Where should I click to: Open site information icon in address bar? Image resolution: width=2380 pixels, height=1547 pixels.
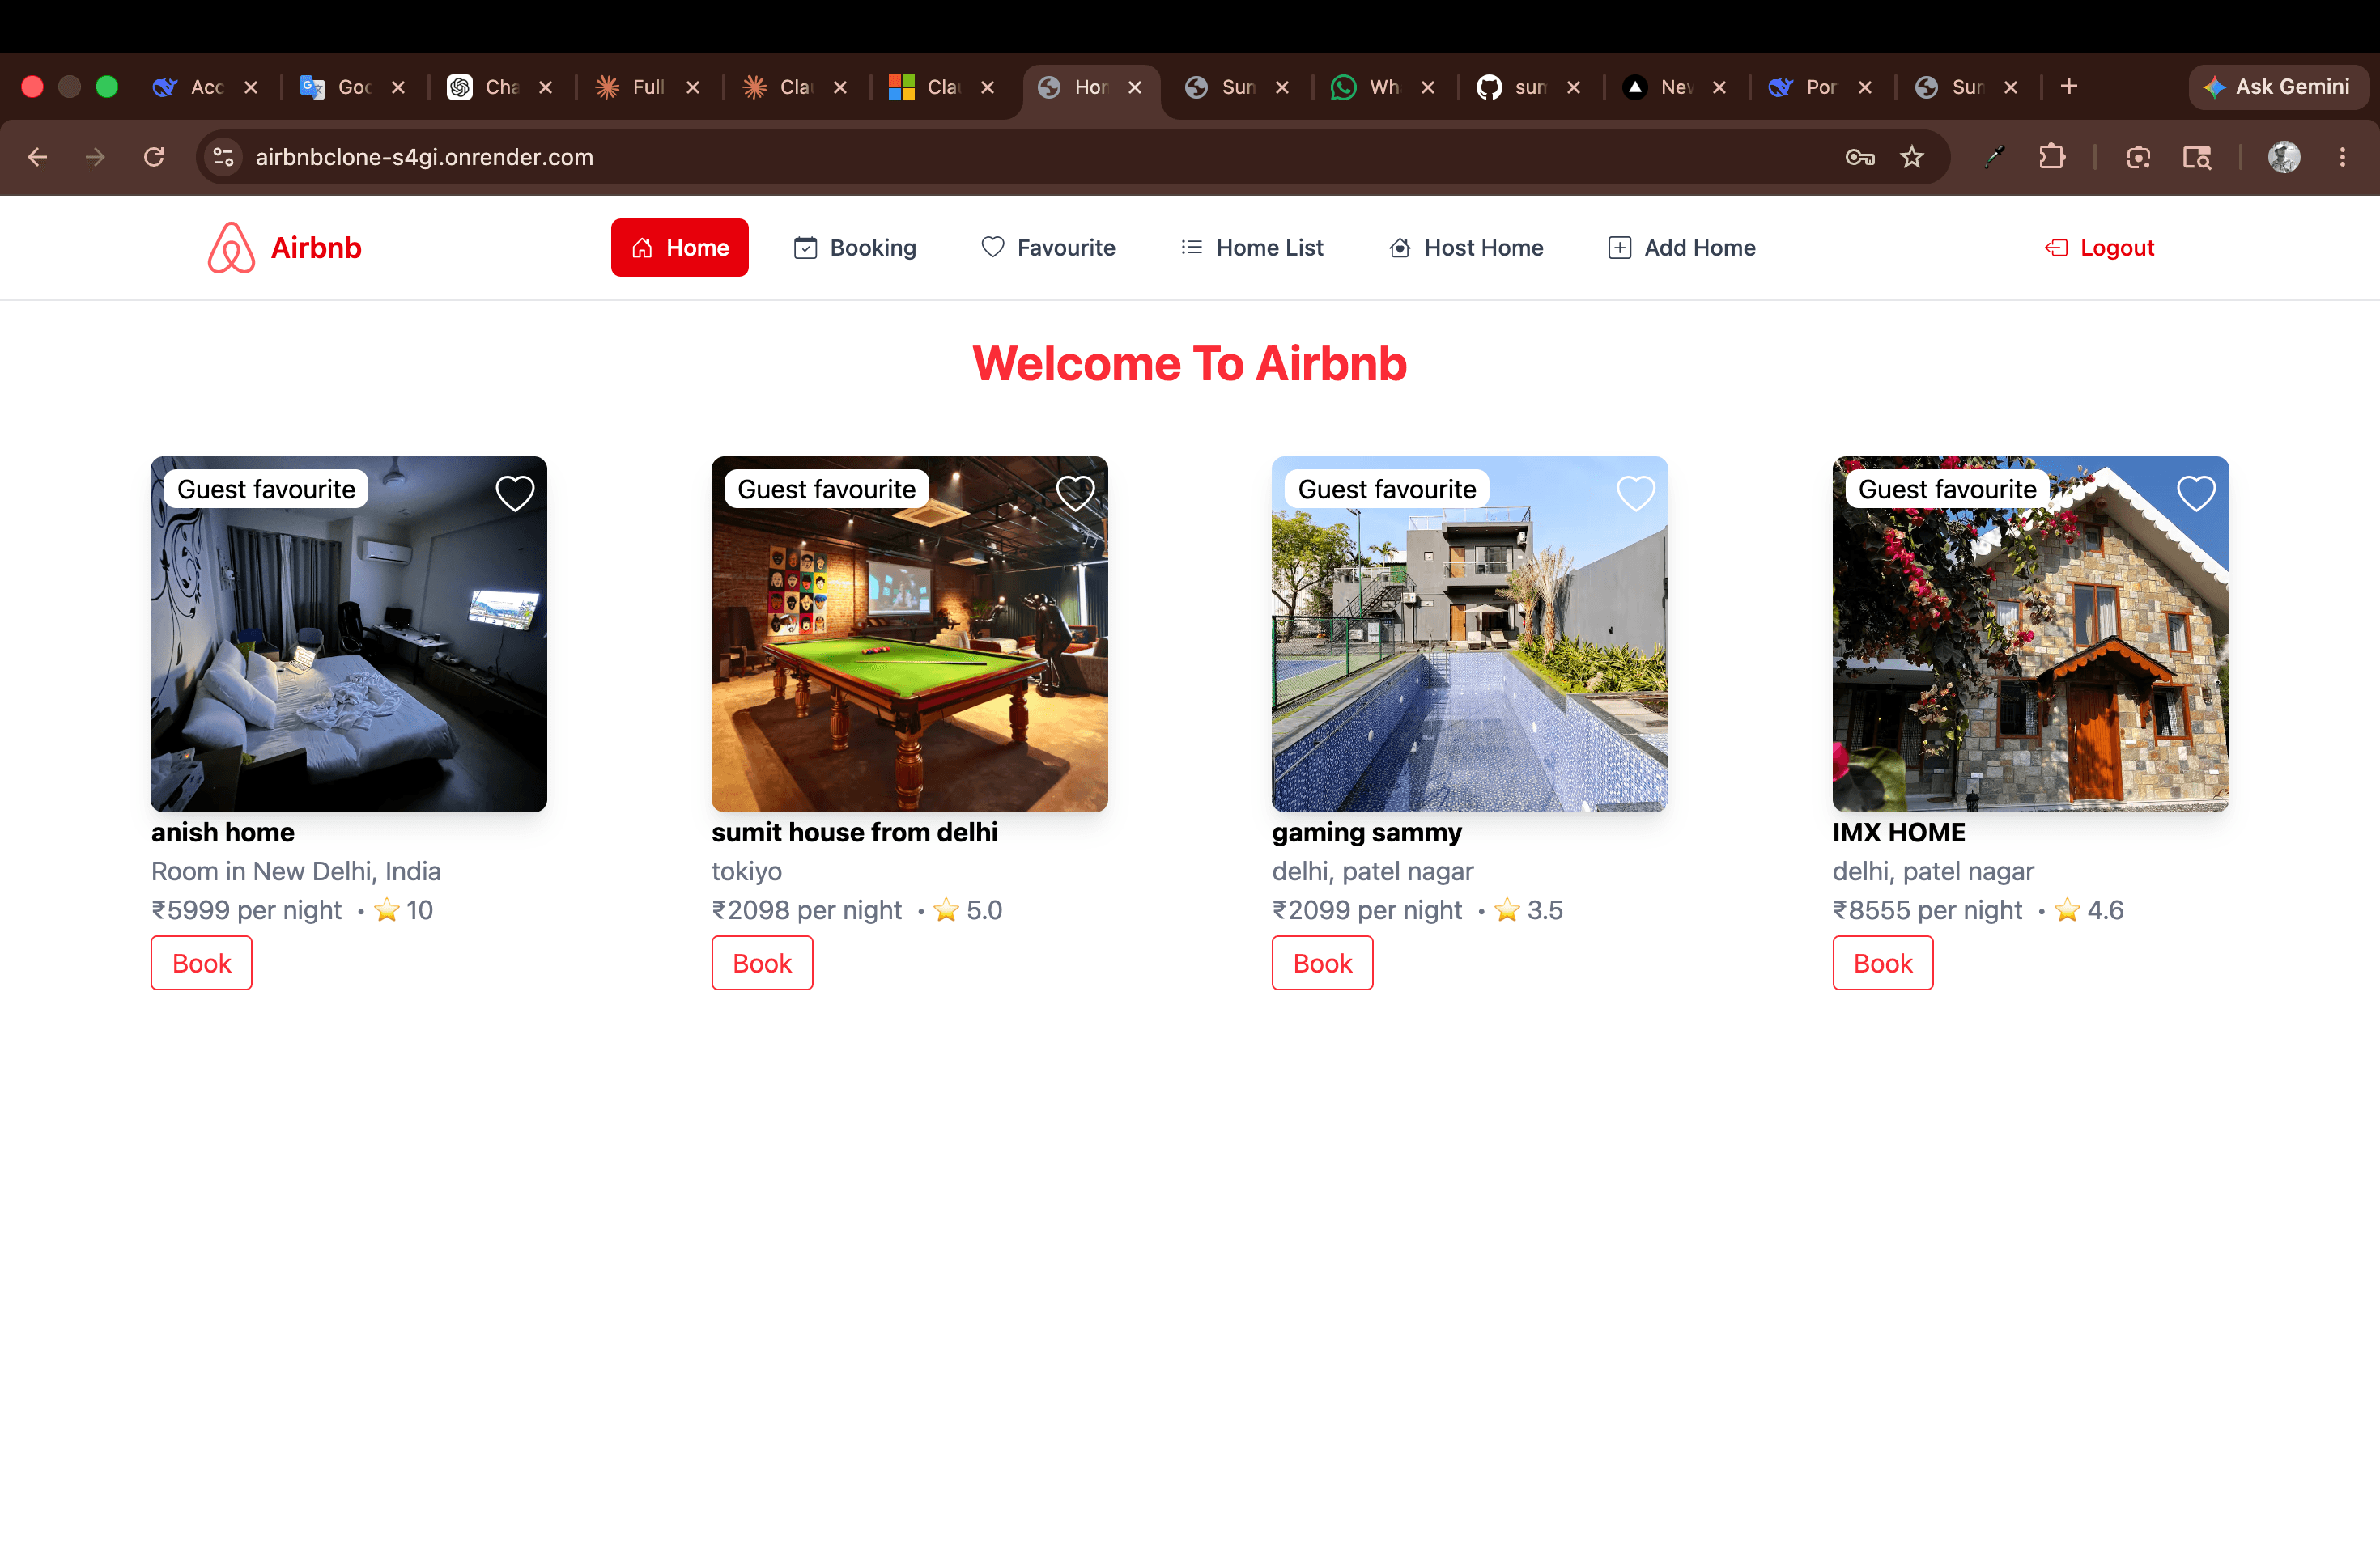pos(224,157)
